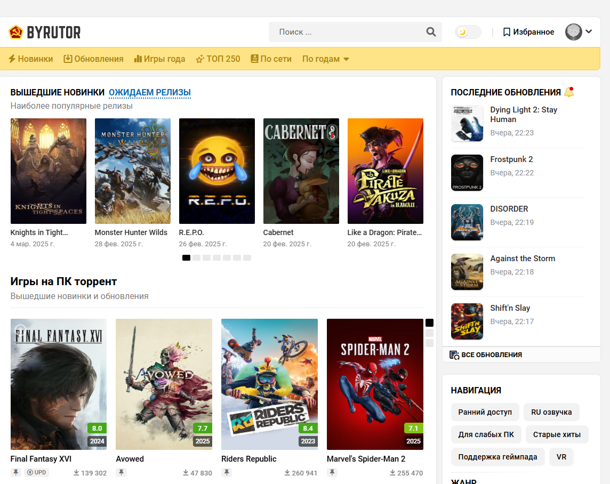The image size is (610, 484).
Task: Select the second vertical page marker beside games grid
Action: (429, 333)
